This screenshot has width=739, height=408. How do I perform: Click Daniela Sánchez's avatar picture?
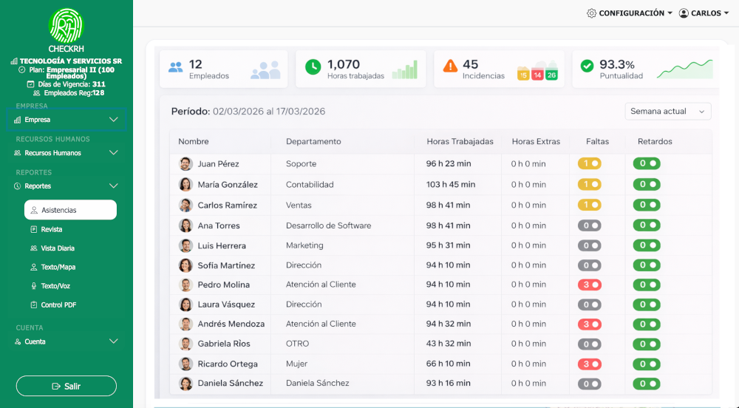185,384
